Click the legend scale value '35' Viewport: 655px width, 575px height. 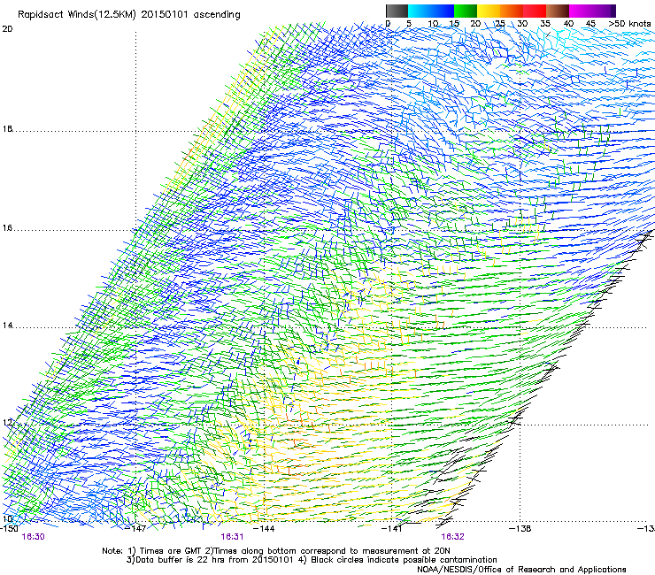pyautogui.click(x=545, y=23)
